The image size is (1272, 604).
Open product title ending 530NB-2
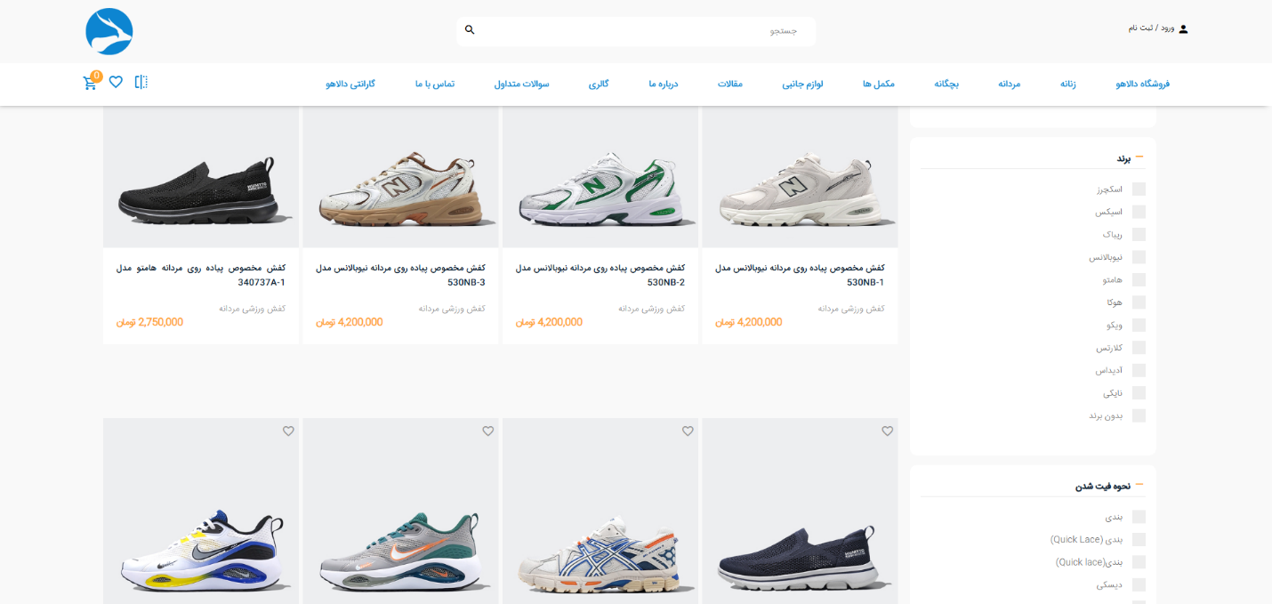600,275
